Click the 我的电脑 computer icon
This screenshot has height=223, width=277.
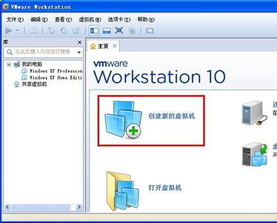pyautogui.click(x=17, y=64)
